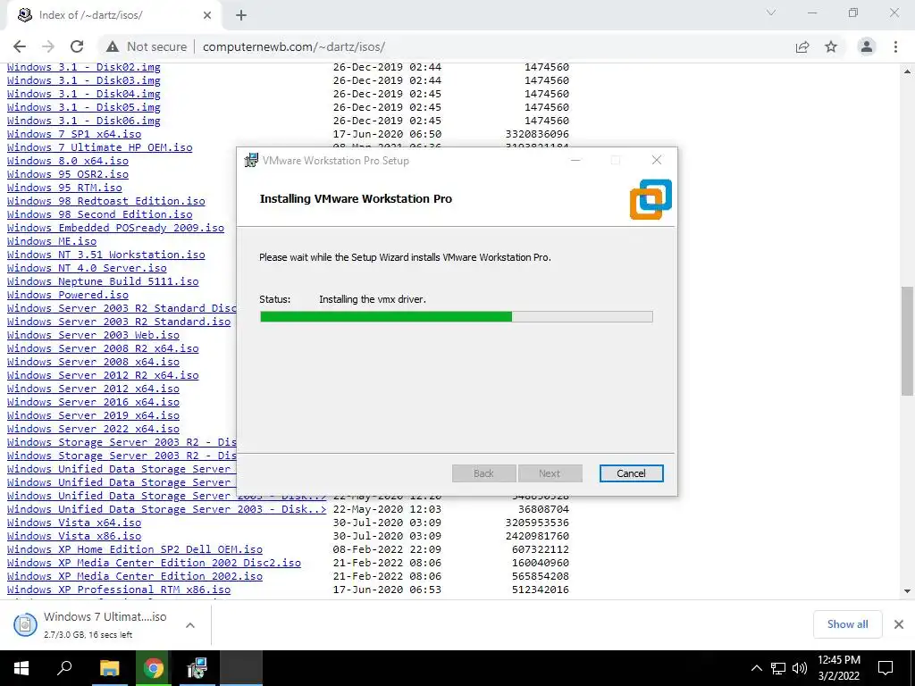
Task: Click the scrollbar up arrow
Action: (x=907, y=71)
